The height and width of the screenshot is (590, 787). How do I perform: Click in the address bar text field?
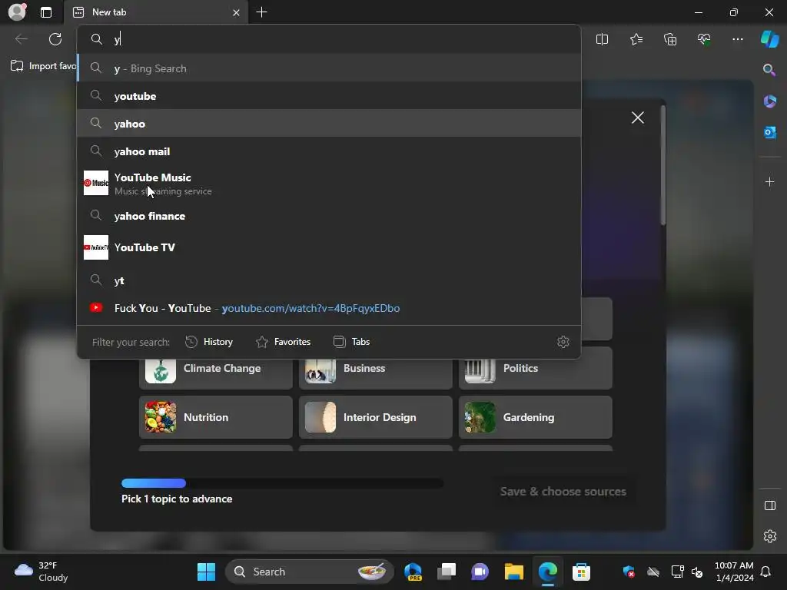329,39
